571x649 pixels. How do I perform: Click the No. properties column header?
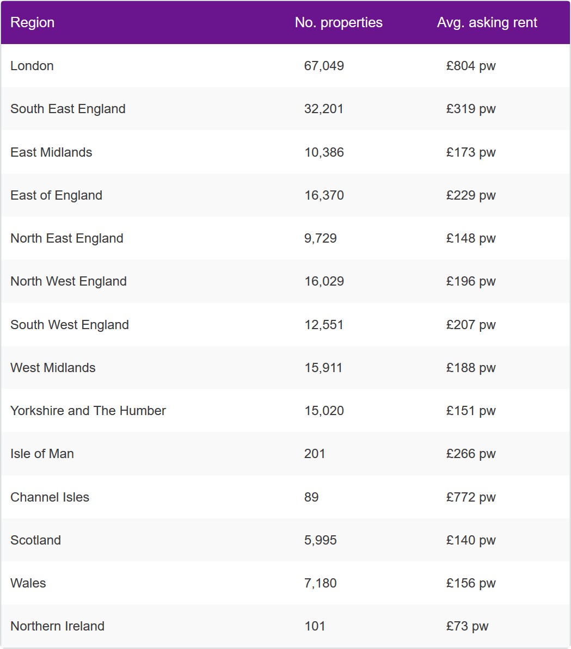[x=338, y=22]
